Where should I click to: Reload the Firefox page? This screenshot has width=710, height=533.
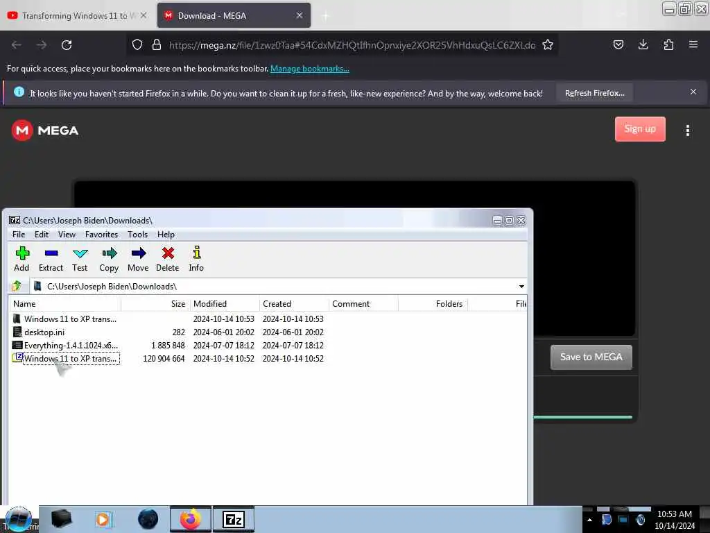67,45
